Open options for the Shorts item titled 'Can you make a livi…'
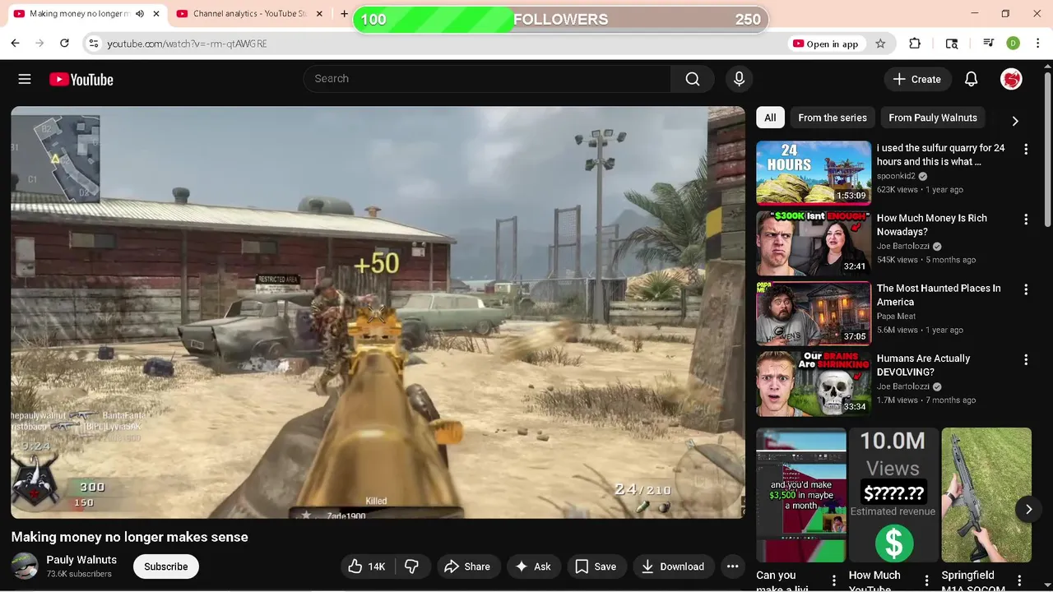Image resolution: width=1053 pixels, height=592 pixels. tap(833, 580)
